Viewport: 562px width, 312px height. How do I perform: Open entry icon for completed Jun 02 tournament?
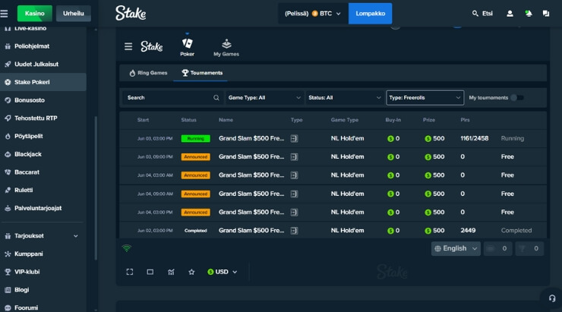point(294,230)
